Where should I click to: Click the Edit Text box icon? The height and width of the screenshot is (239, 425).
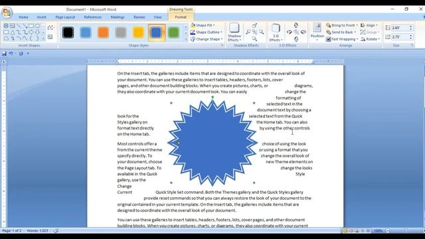(x=50, y=37)
